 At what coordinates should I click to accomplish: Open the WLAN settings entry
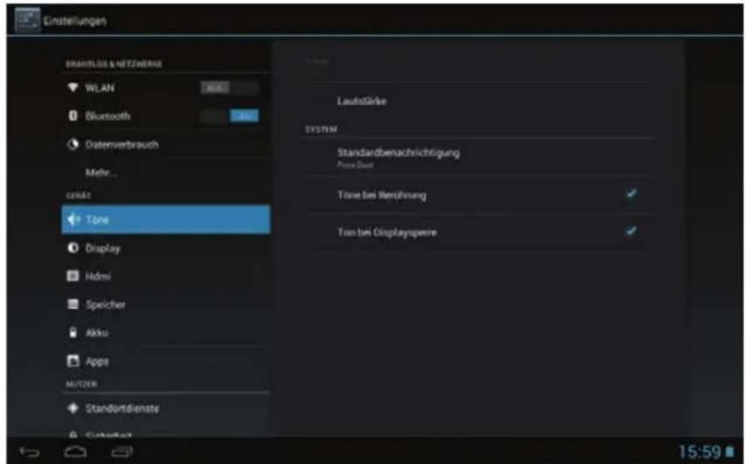pos(166,88)
